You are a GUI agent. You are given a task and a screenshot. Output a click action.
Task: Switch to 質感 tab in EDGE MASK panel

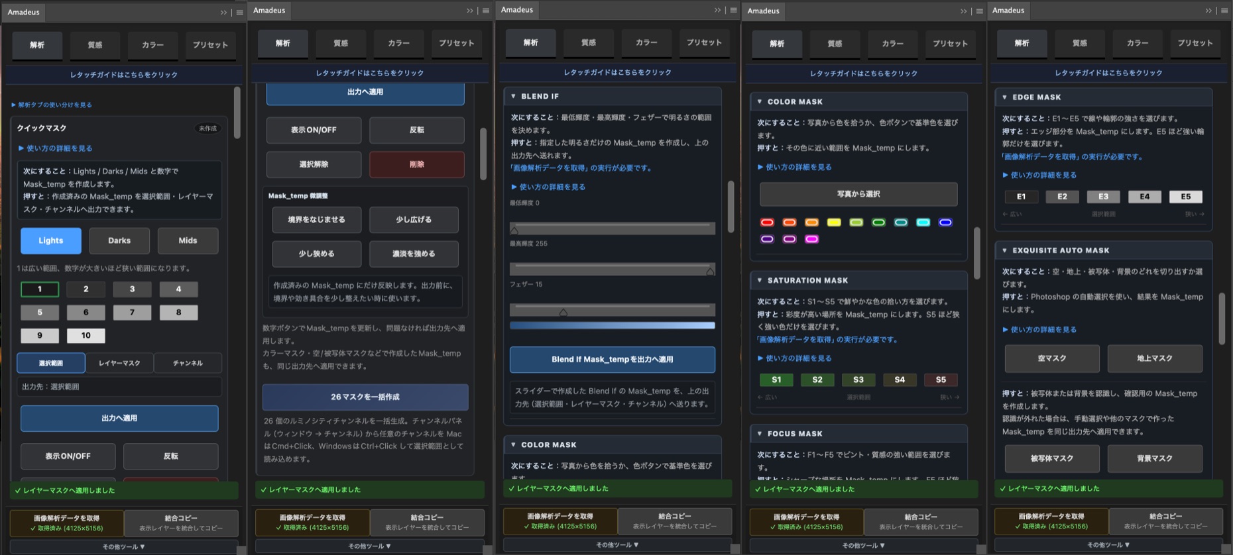[x=1080, y=43]
